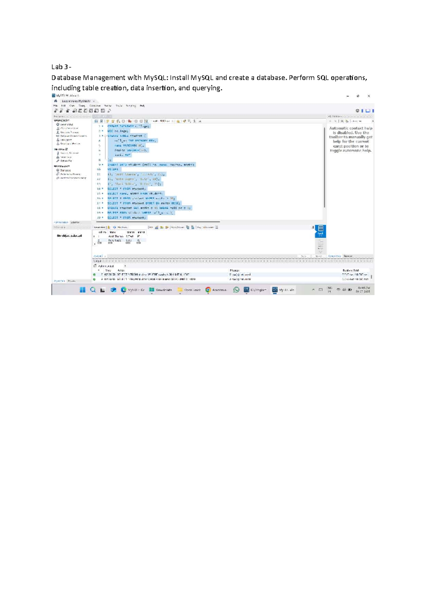426x603 pixels.
Task: Open Performance Reports in Navigator
Action: (69, 174)
